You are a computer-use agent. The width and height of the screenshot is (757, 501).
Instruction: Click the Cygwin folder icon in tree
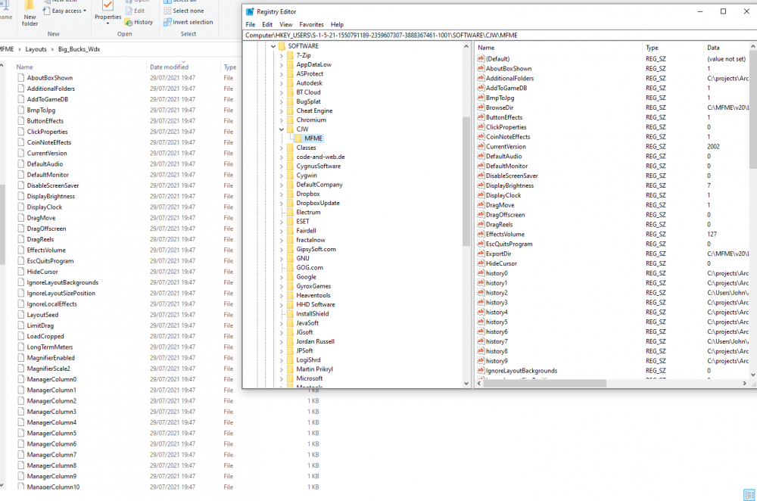click(290, 176)
